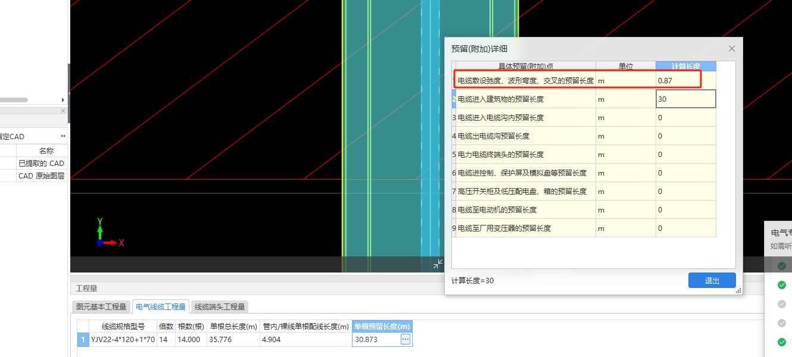Click the collapse arrow icon in the drawing viewport

coord(438,264)
